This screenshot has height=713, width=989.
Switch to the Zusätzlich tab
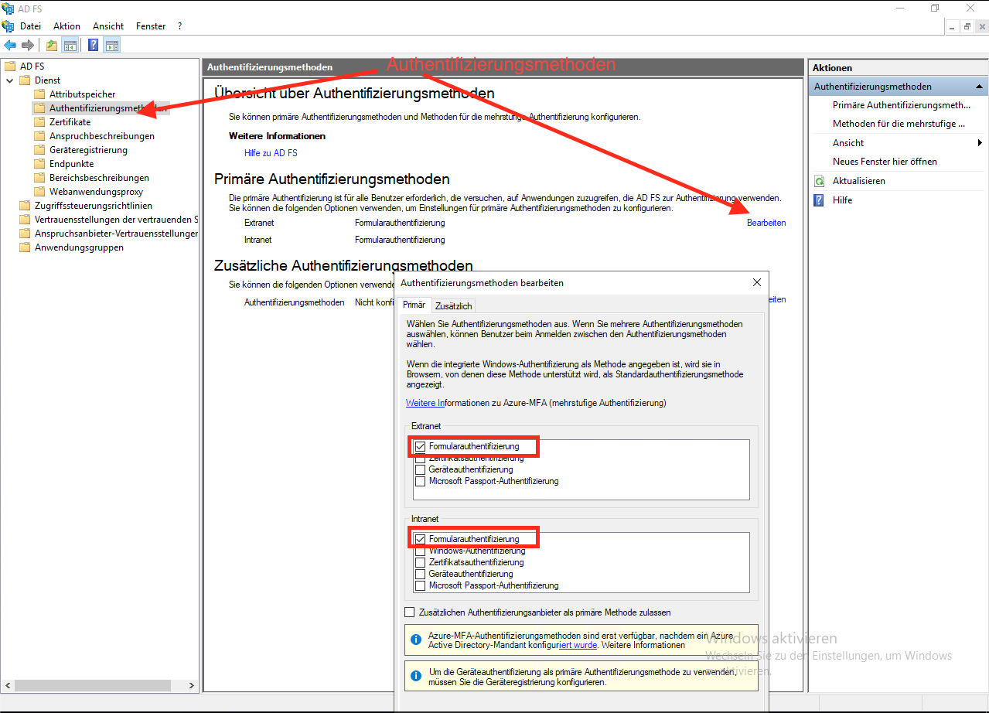coord(453,306)
